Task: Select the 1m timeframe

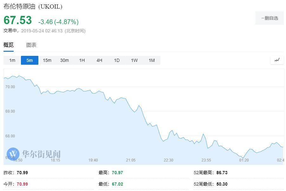Action: point(12,60)
